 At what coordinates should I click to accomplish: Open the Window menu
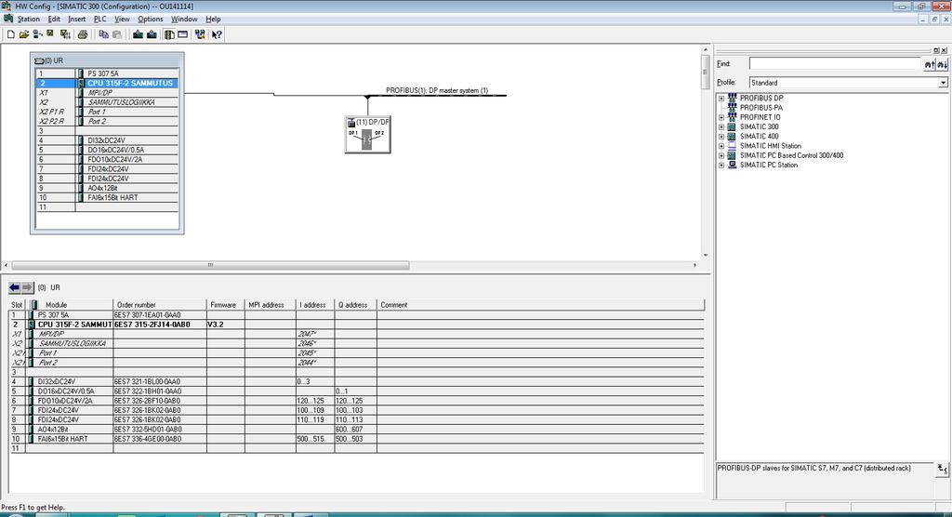point(184,19)
